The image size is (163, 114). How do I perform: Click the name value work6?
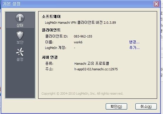pyautogui.click(x=78, y=42)
